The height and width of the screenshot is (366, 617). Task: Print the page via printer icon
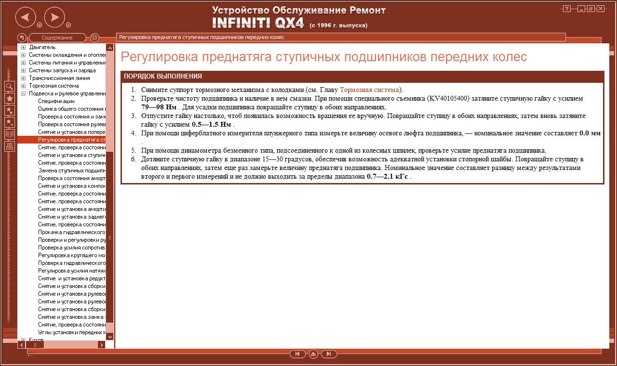pyautogui.click(x=9, y=146)
